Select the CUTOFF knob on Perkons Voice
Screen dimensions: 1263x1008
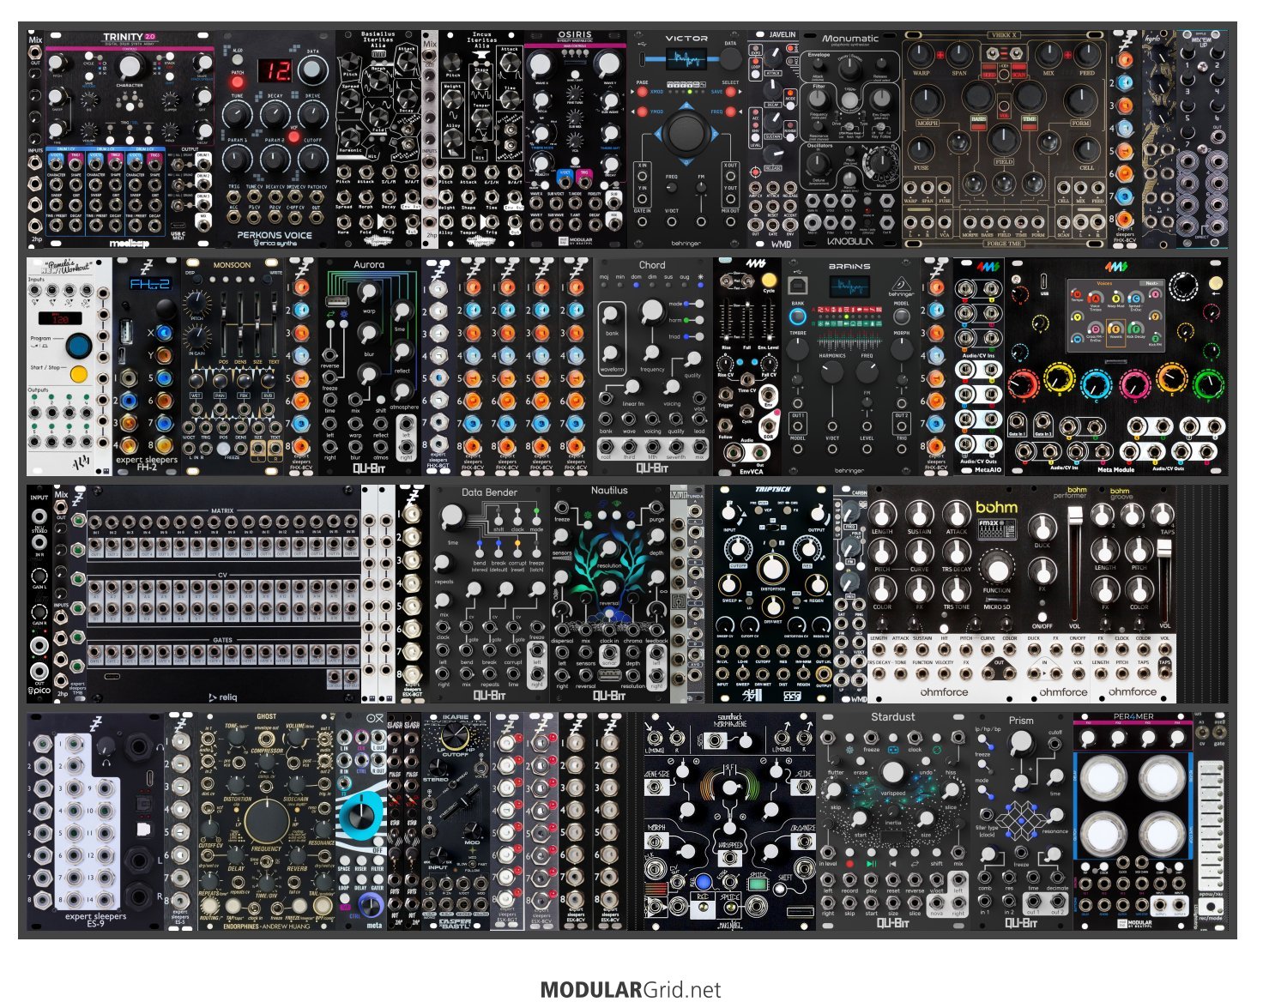pyautogui.click(x=313, y=159)
